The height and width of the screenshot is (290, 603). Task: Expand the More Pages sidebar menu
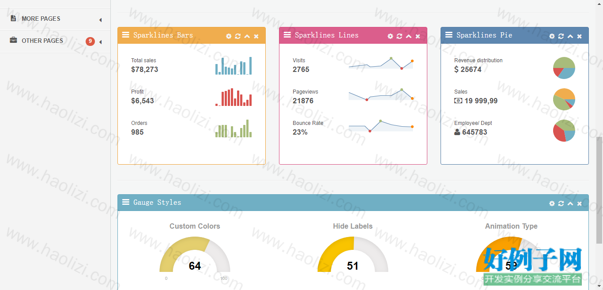click(55, 19)
